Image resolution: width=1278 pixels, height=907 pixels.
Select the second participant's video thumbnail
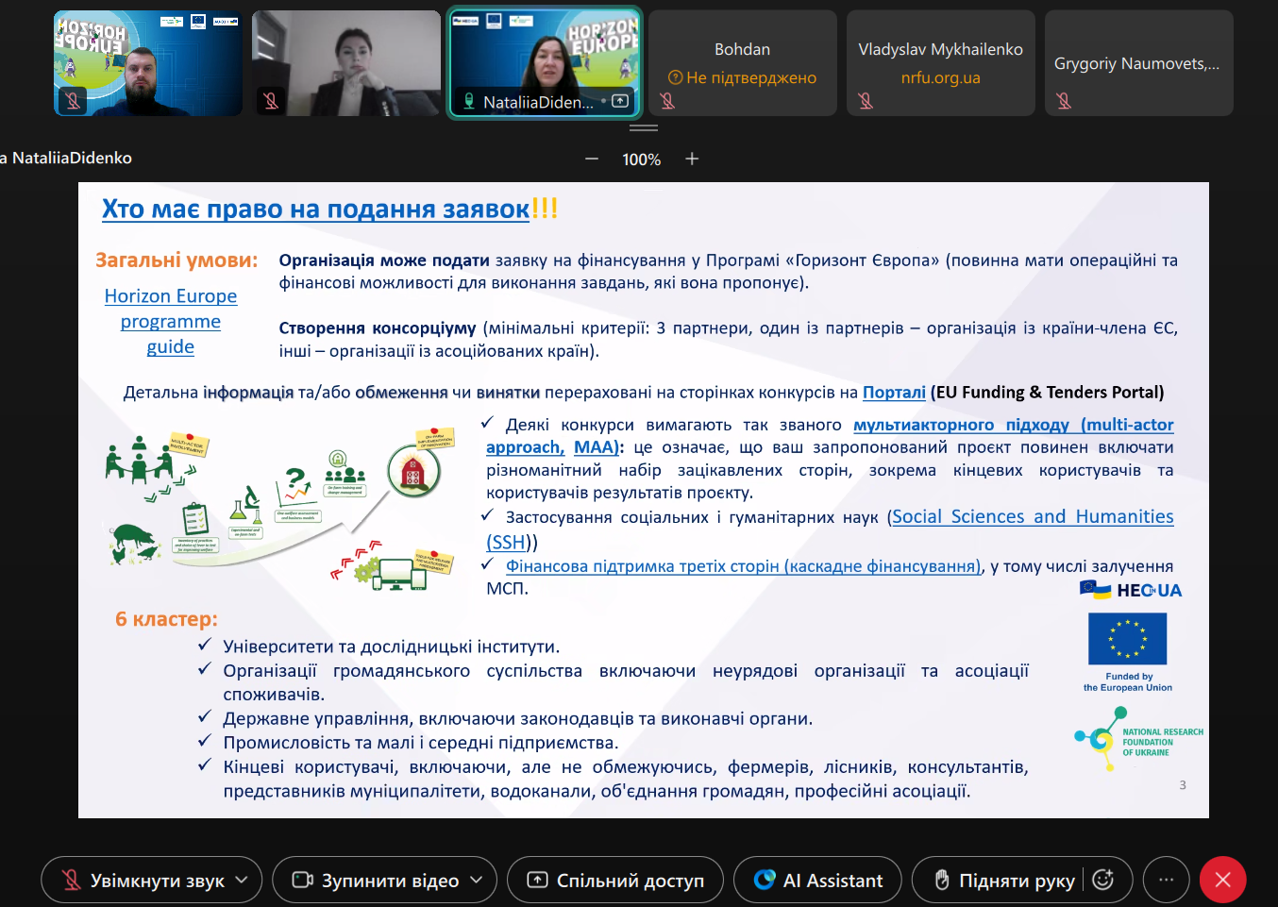pyautogui.click(x=345, y=63)
